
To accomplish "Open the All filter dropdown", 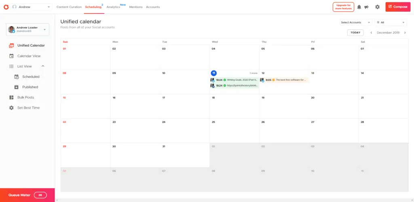I will [391, 23].
